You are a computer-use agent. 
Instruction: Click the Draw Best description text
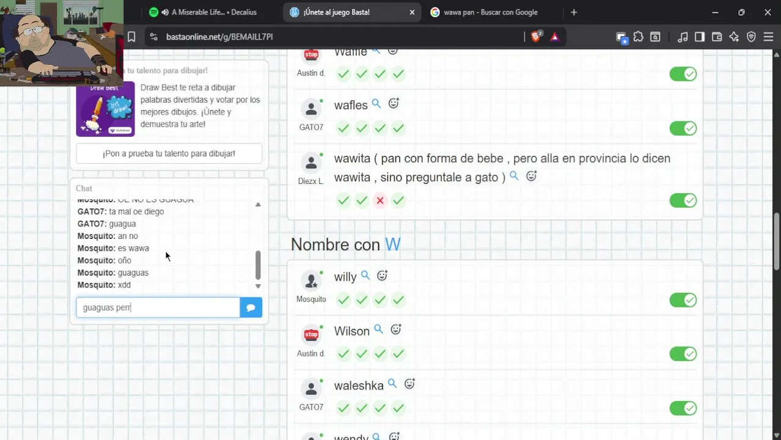[200, 106]
